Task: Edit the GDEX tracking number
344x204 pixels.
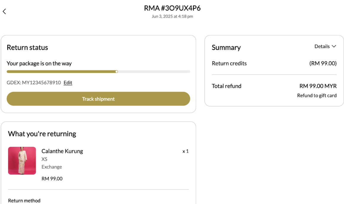Action: pyautogui.click(x=68, y=83)
